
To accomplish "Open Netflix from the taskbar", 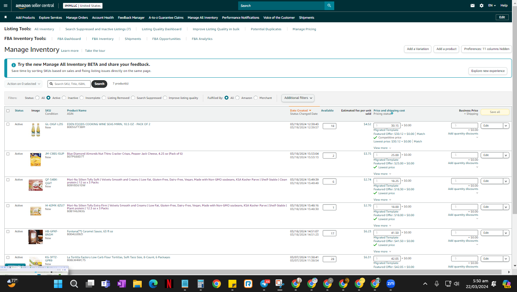I will click(x=169, y=284).
